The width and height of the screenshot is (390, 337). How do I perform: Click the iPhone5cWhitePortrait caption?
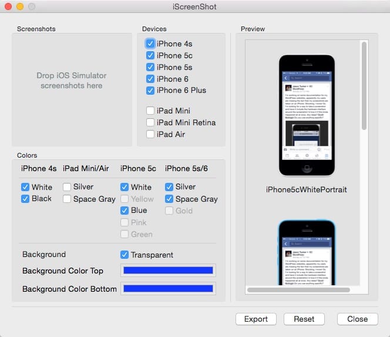pos(306,189)
